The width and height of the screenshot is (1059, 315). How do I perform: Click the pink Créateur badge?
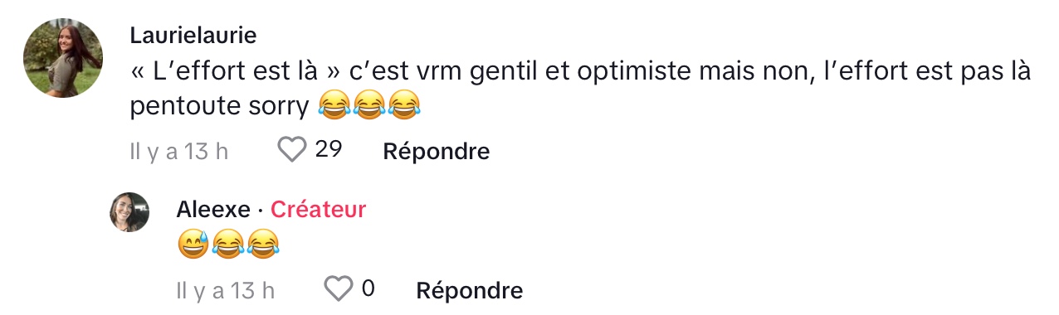click(318, 210)
